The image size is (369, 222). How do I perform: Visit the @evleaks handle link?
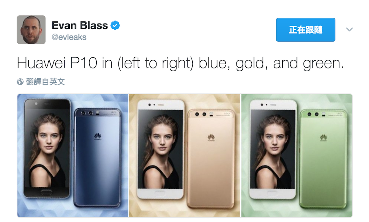(x=69, y=37)
